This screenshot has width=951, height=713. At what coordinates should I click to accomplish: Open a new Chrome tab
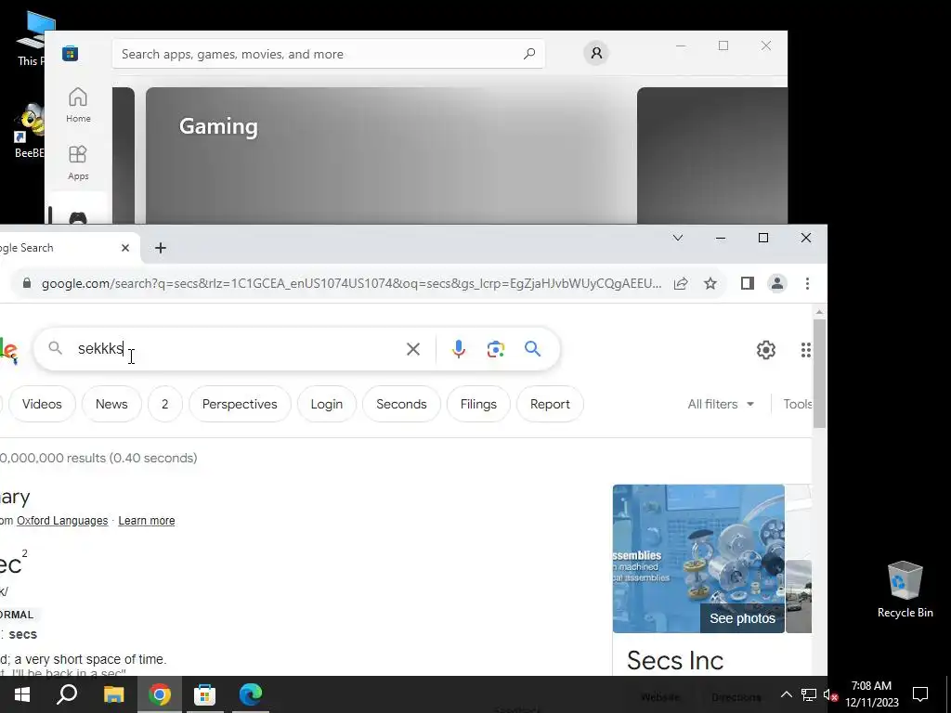click(160, 248)
